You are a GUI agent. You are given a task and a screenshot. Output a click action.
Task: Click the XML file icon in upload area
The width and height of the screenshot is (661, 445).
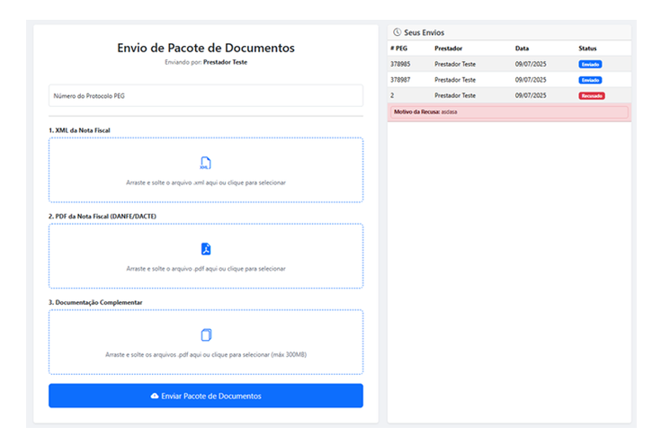click(x=205, y=164)
